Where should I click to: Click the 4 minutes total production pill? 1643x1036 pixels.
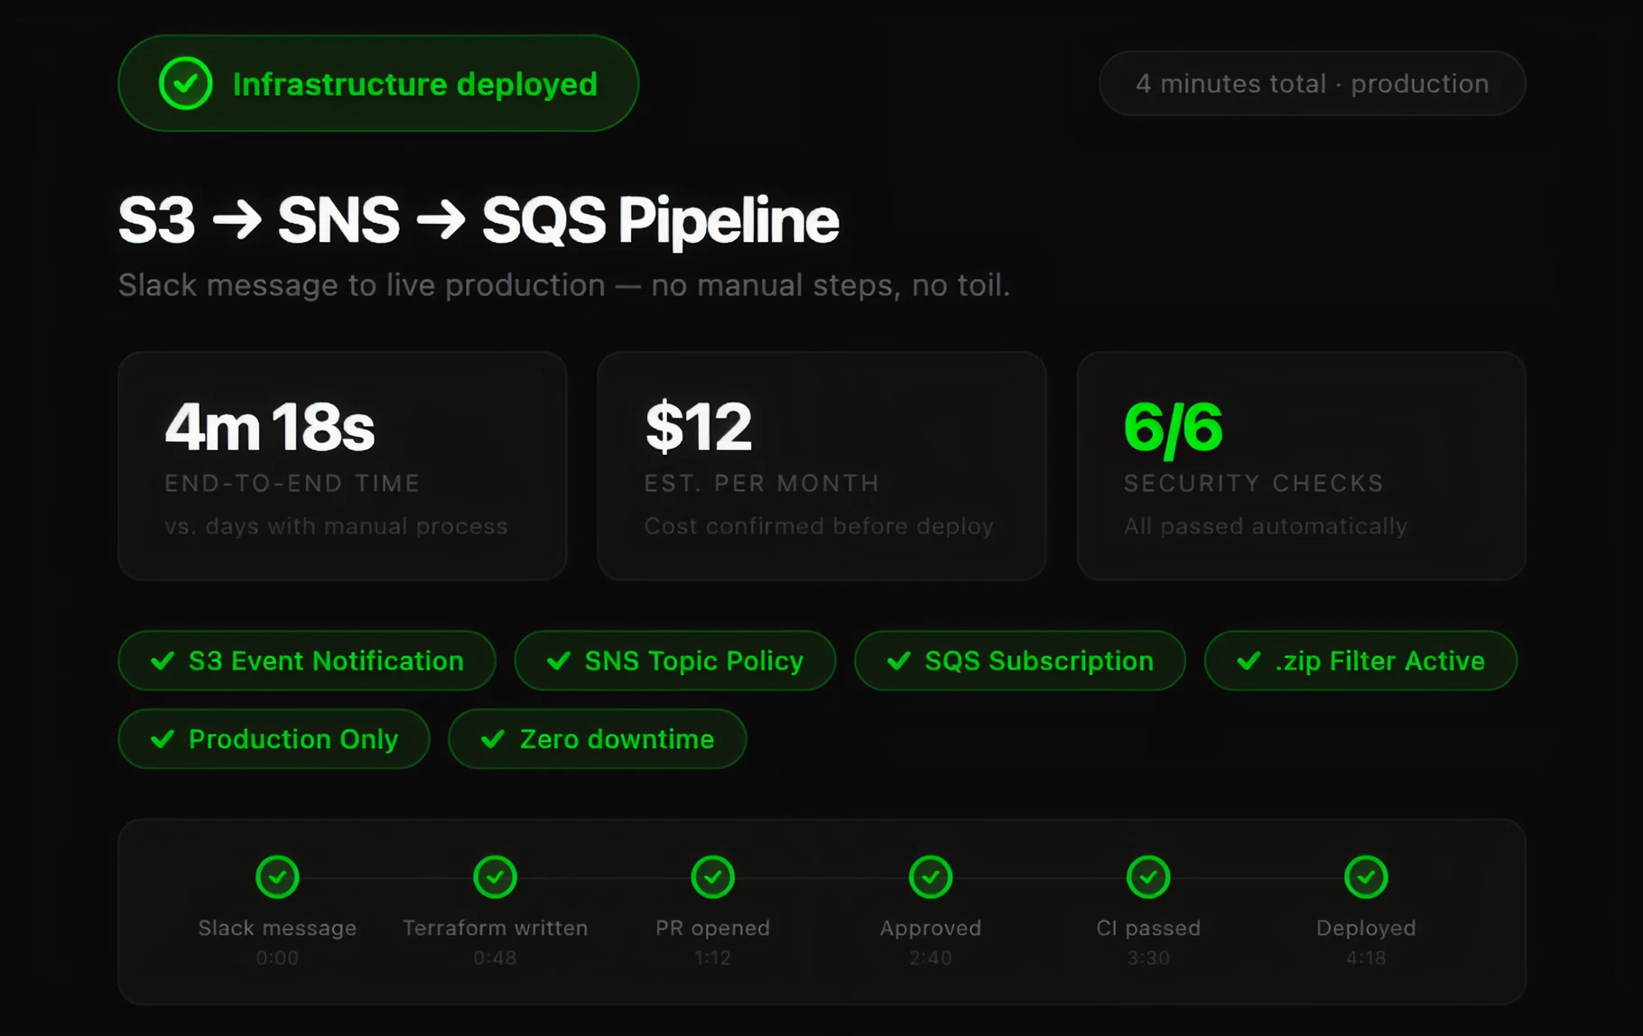[1311, 84]
